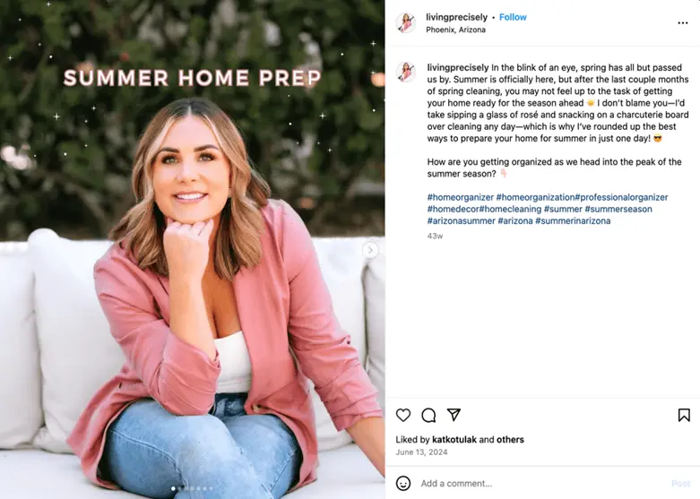Open livingprecisely avatar in header
The width and height of the screenshot is (700, 499).
pos(406,22)
